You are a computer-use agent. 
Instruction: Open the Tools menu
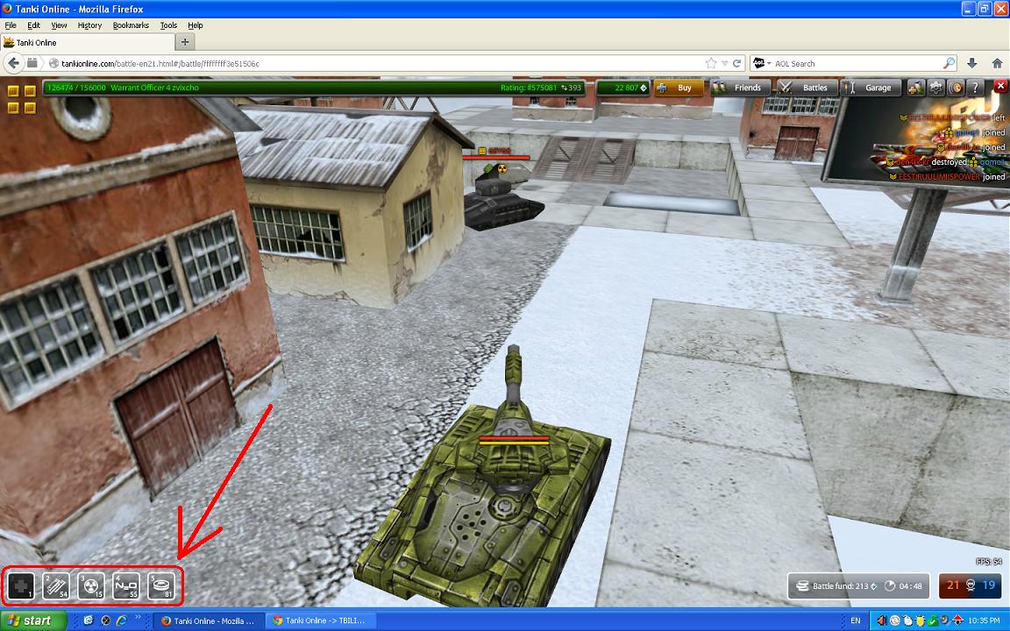click(168, 25)
